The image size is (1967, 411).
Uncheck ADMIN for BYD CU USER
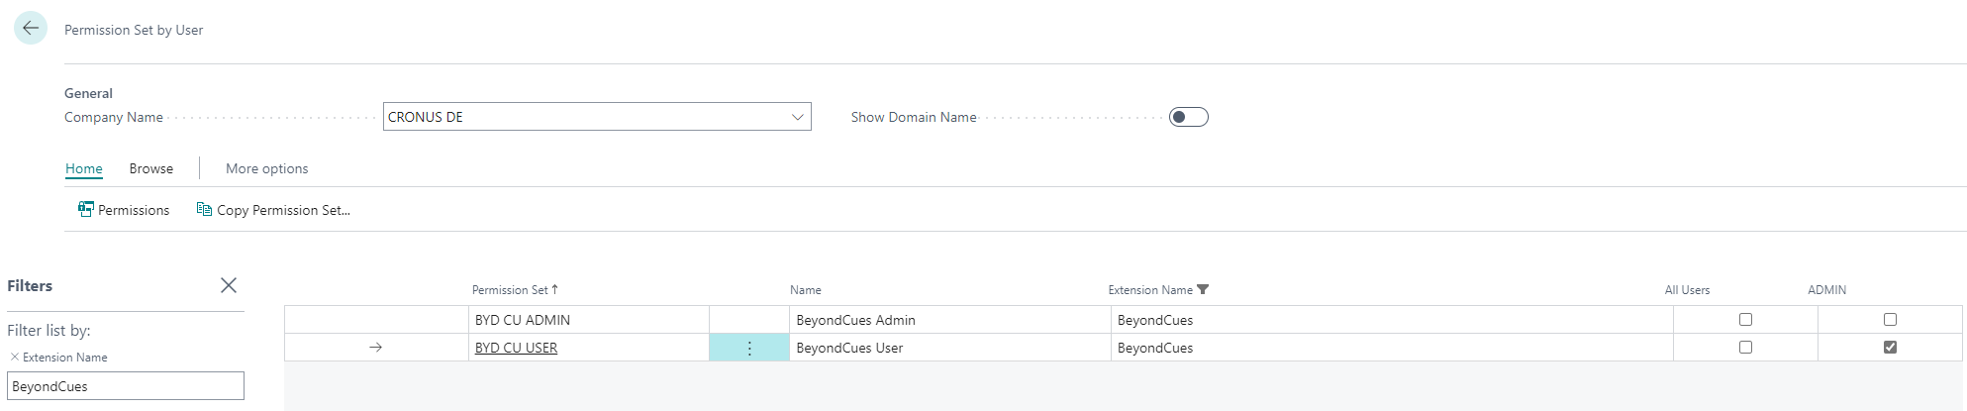coord(1890,348)
